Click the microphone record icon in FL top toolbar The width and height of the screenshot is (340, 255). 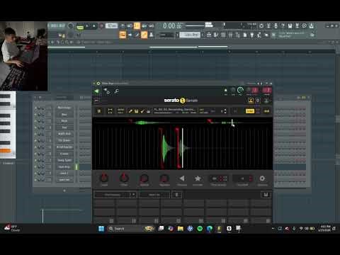point(276,25)
